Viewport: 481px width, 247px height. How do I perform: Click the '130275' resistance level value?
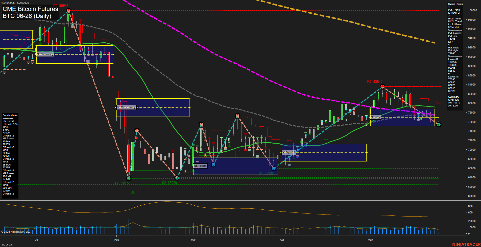452,62
